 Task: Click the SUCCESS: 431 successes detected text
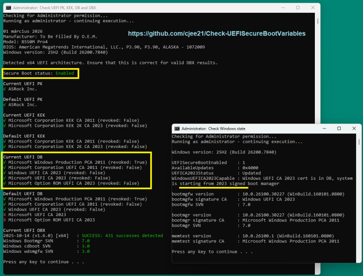pyautogui.click(x=122, y=236)
